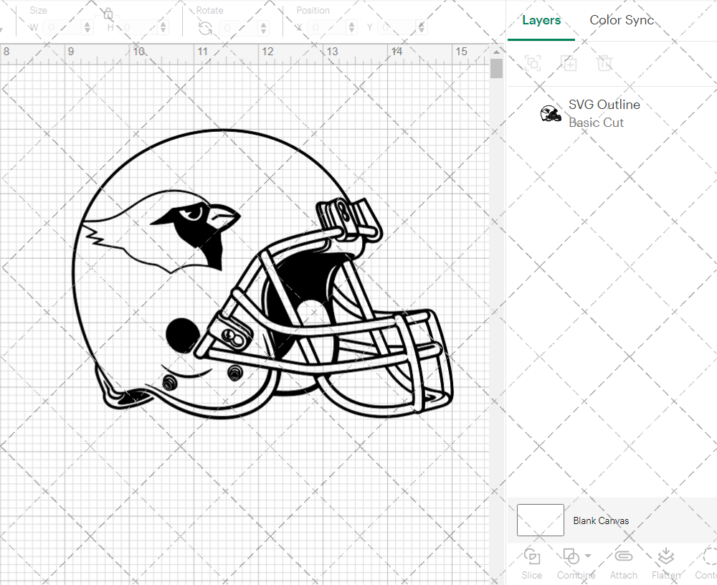Click the Group icon above the layers list
717x585 pixels.
click(x=533, y=64)
